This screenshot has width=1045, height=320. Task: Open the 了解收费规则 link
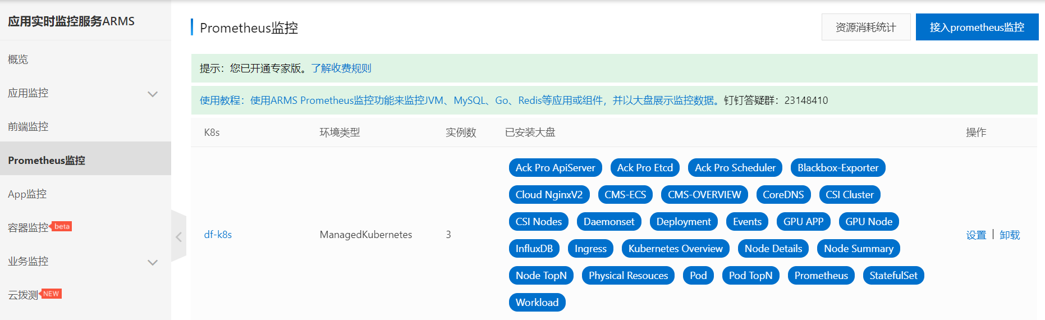tap(341, 68)
